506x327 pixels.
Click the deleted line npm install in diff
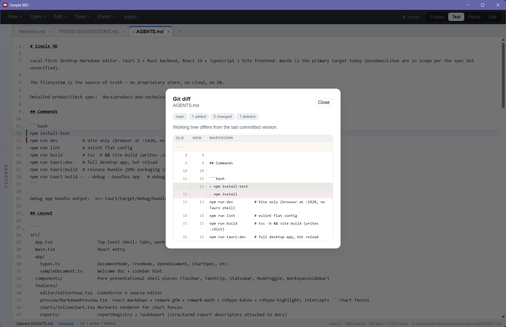253,194
